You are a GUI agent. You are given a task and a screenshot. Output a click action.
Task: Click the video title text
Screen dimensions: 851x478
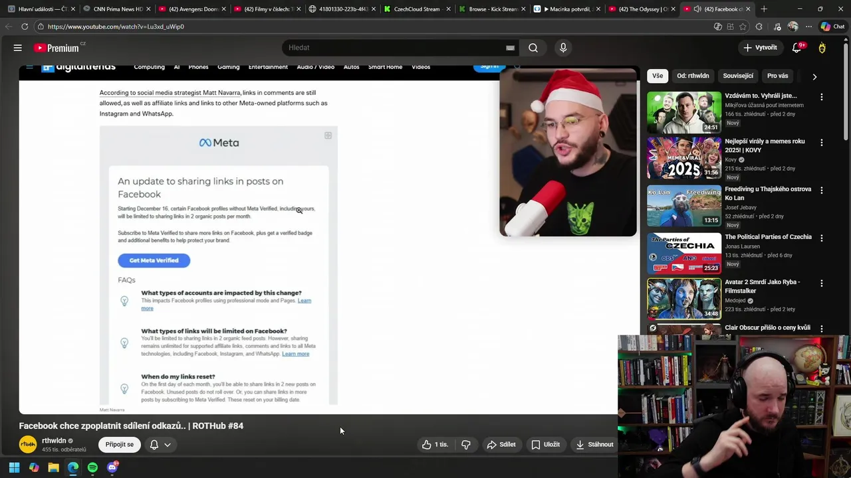[131, 426]
